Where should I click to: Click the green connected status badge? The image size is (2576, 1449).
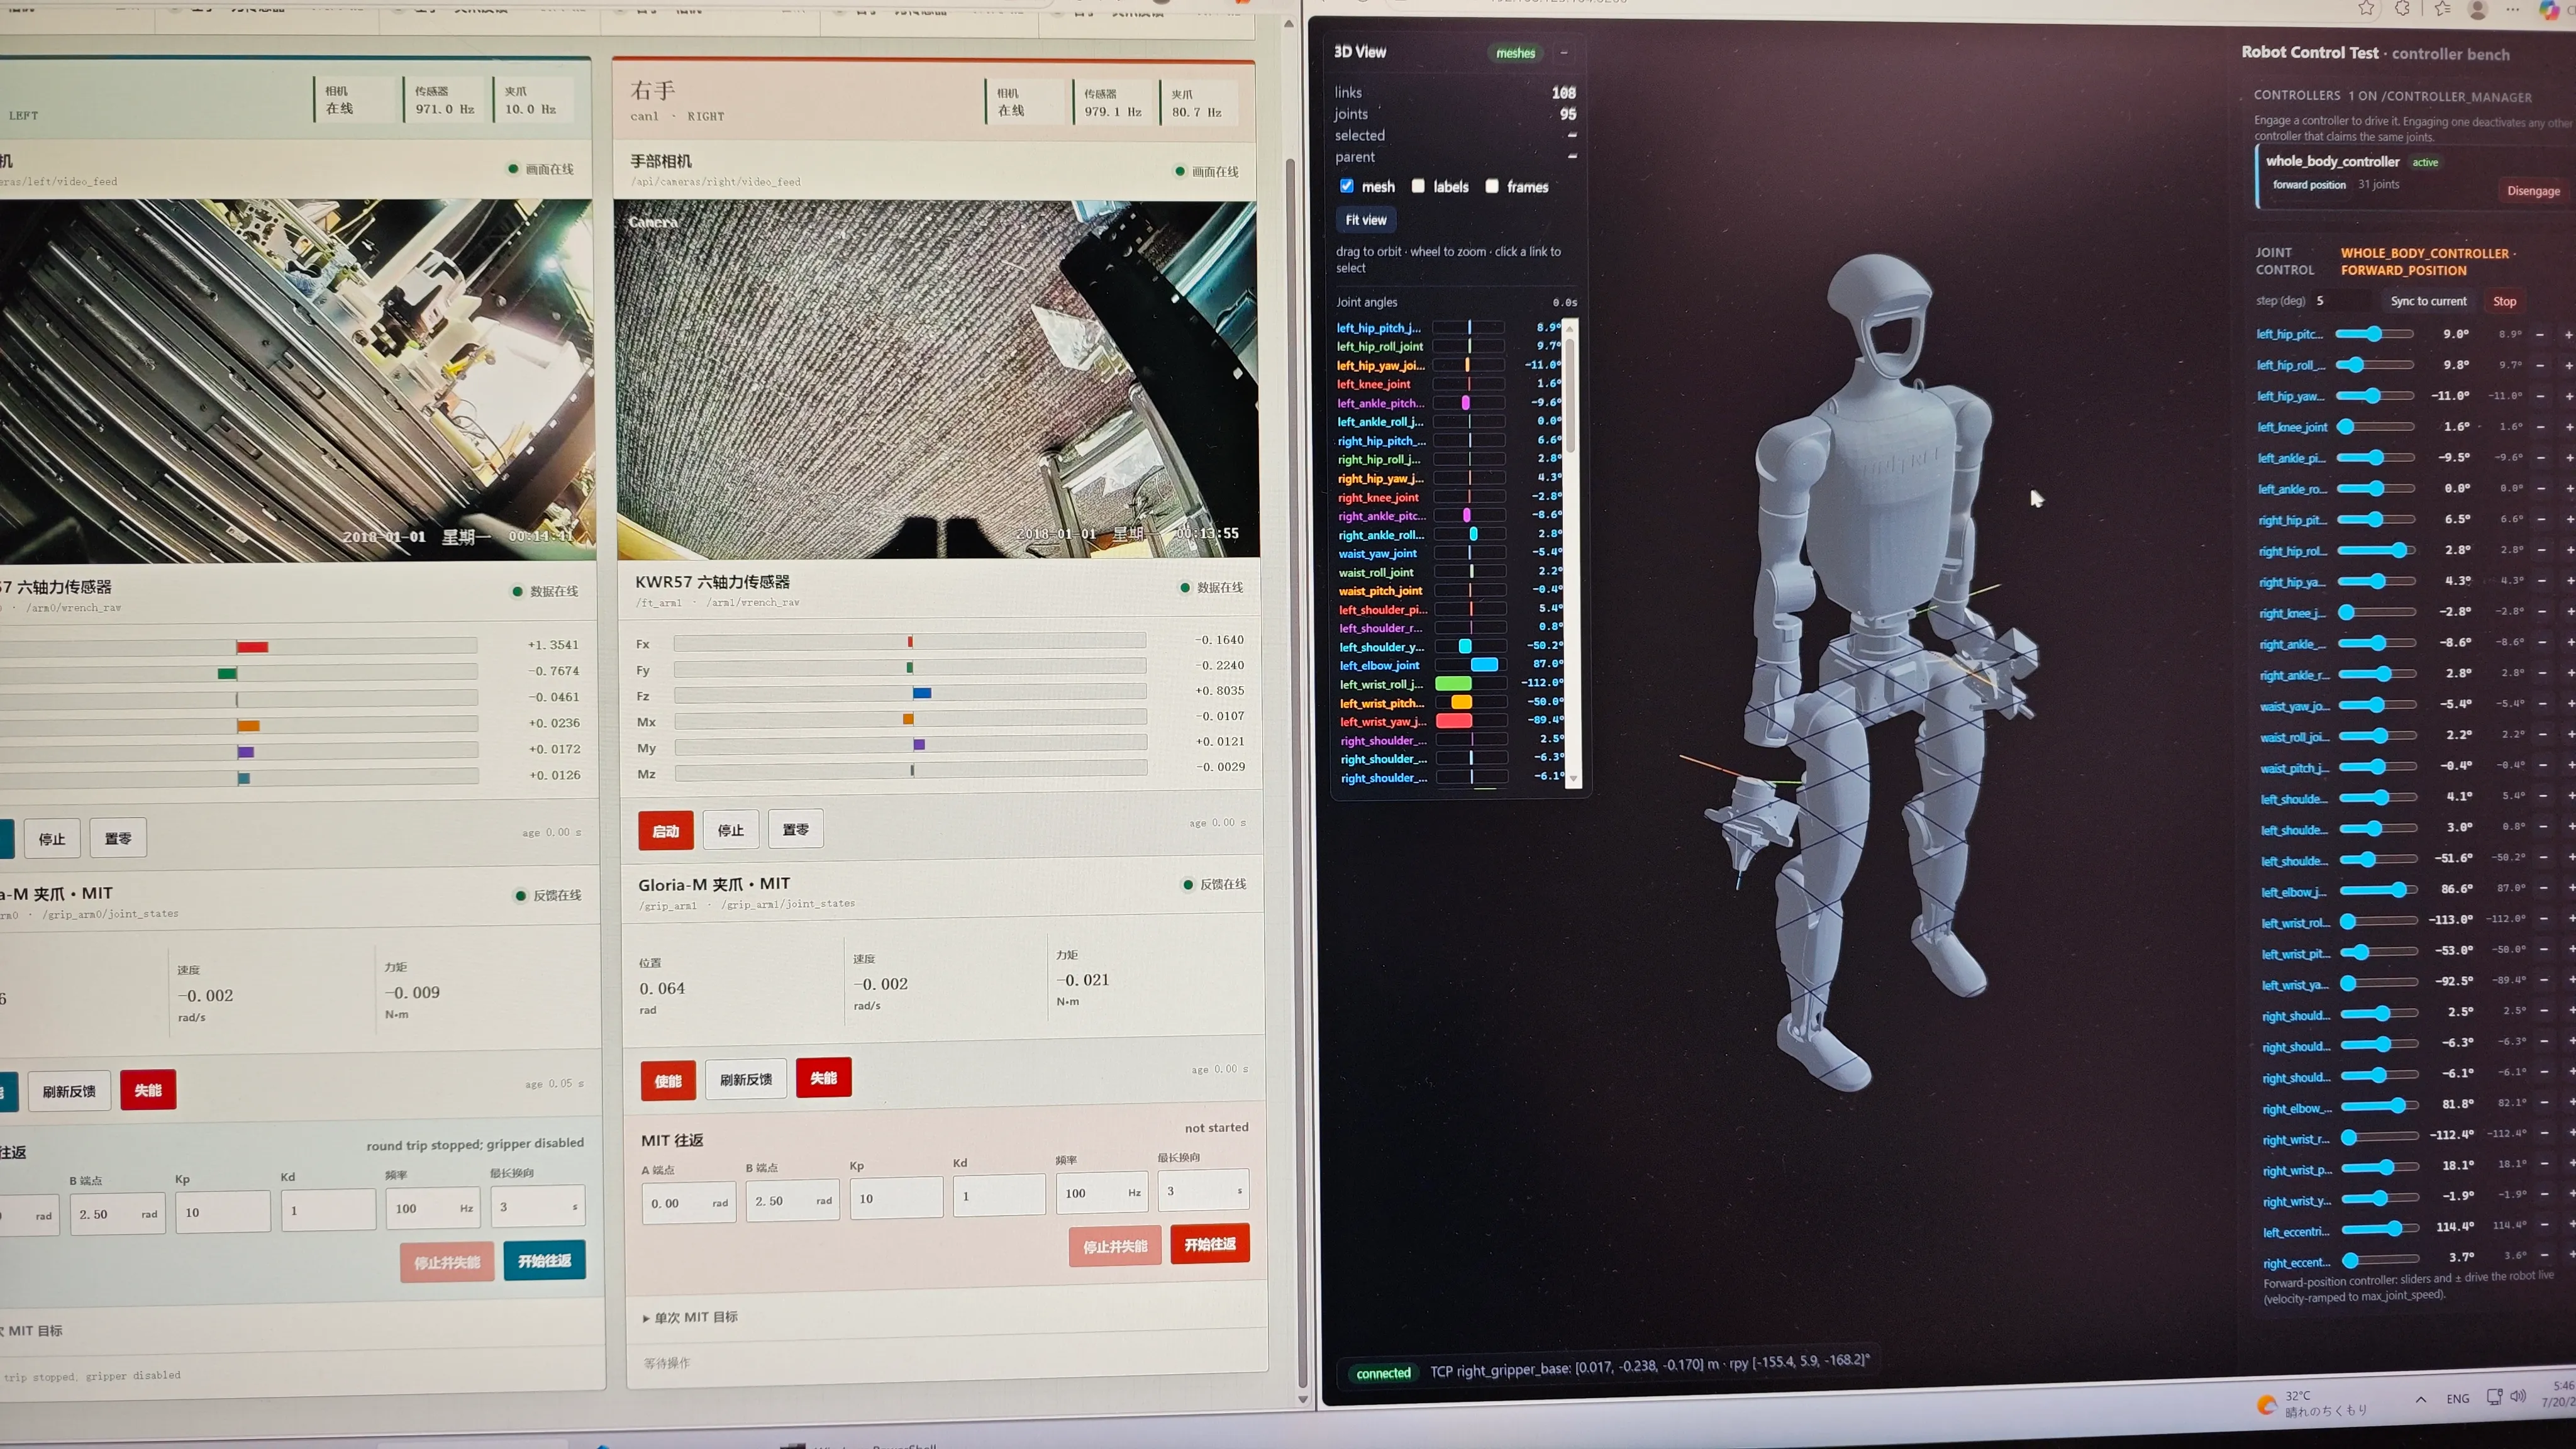point(1383,1373)
